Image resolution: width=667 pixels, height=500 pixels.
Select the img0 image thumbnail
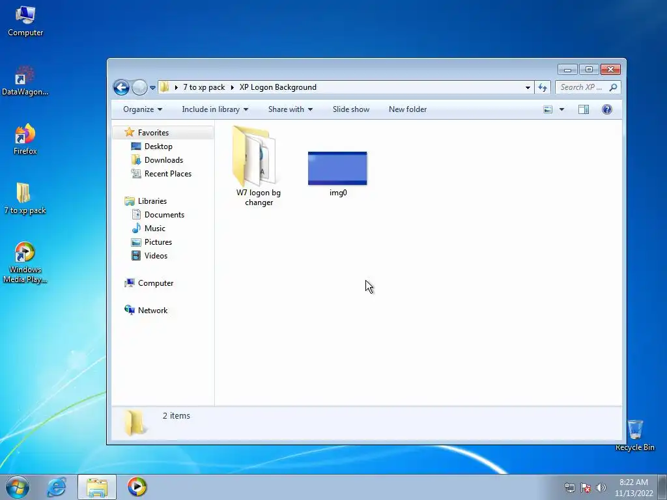click(x=337, y=169)
